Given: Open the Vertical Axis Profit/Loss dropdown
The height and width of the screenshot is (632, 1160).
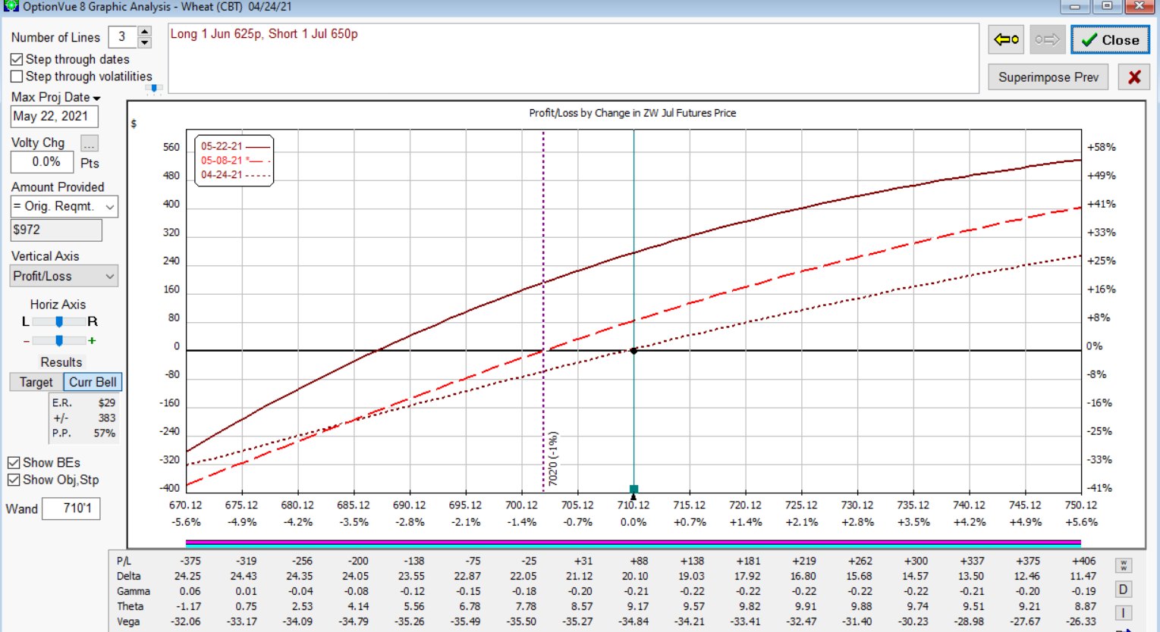Looking at the screenshot, I should [64, 277].
